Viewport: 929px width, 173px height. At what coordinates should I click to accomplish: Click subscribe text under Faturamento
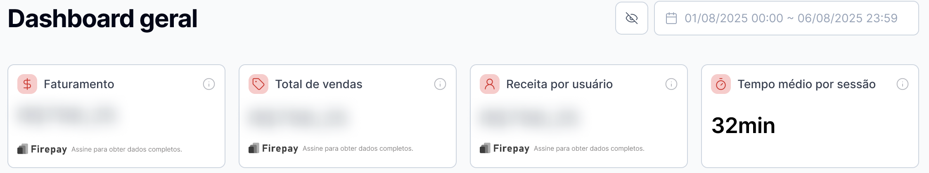pyautogui.click(x=127, y=149)
